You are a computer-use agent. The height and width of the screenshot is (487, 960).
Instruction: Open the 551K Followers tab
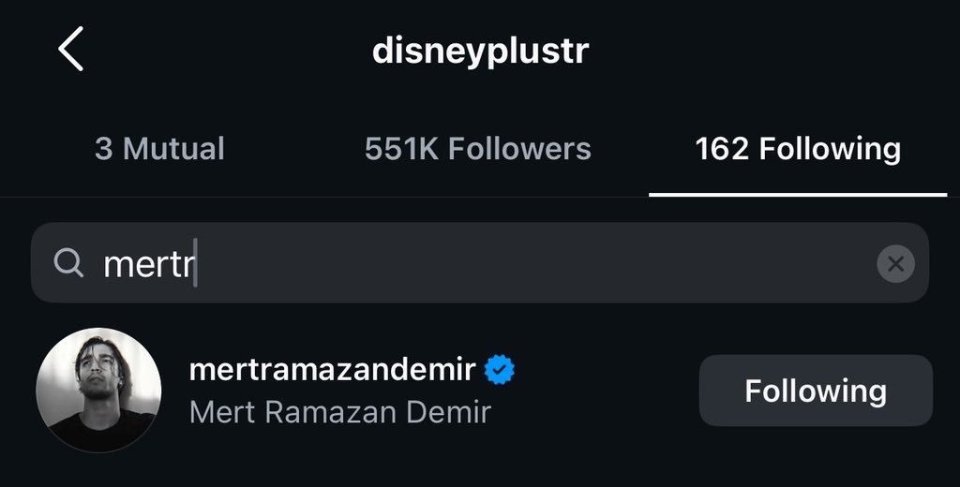[478, 148]
